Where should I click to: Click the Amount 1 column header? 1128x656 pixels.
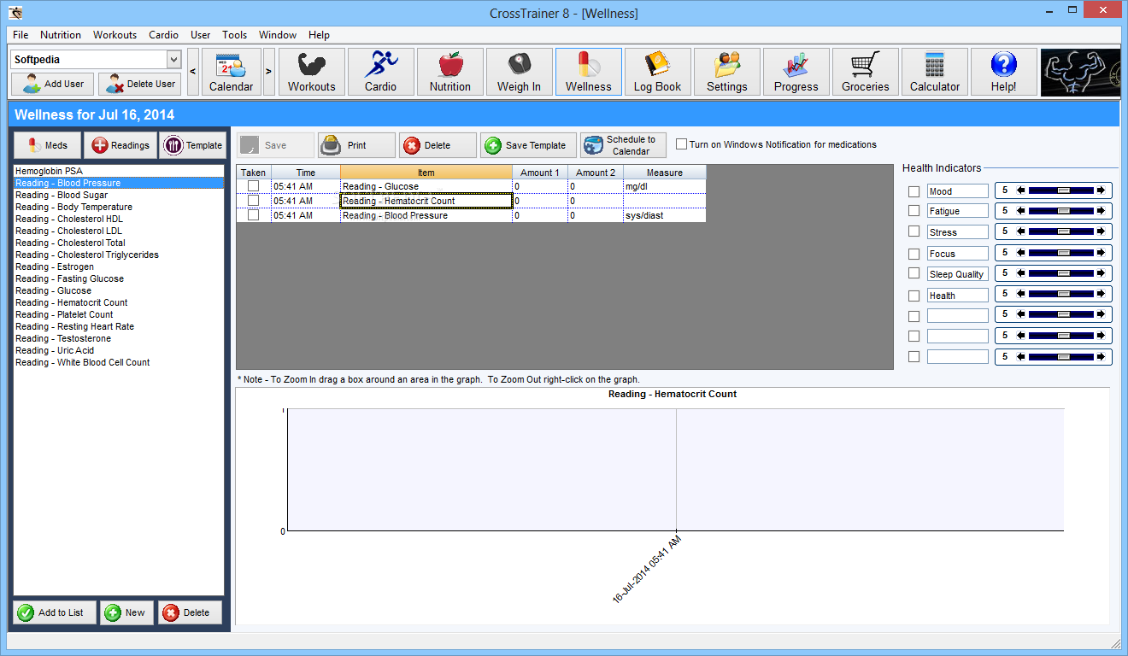(x=540, y=173)
